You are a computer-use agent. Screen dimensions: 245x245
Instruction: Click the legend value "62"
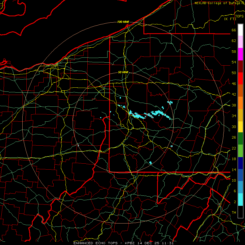point(234,41)
